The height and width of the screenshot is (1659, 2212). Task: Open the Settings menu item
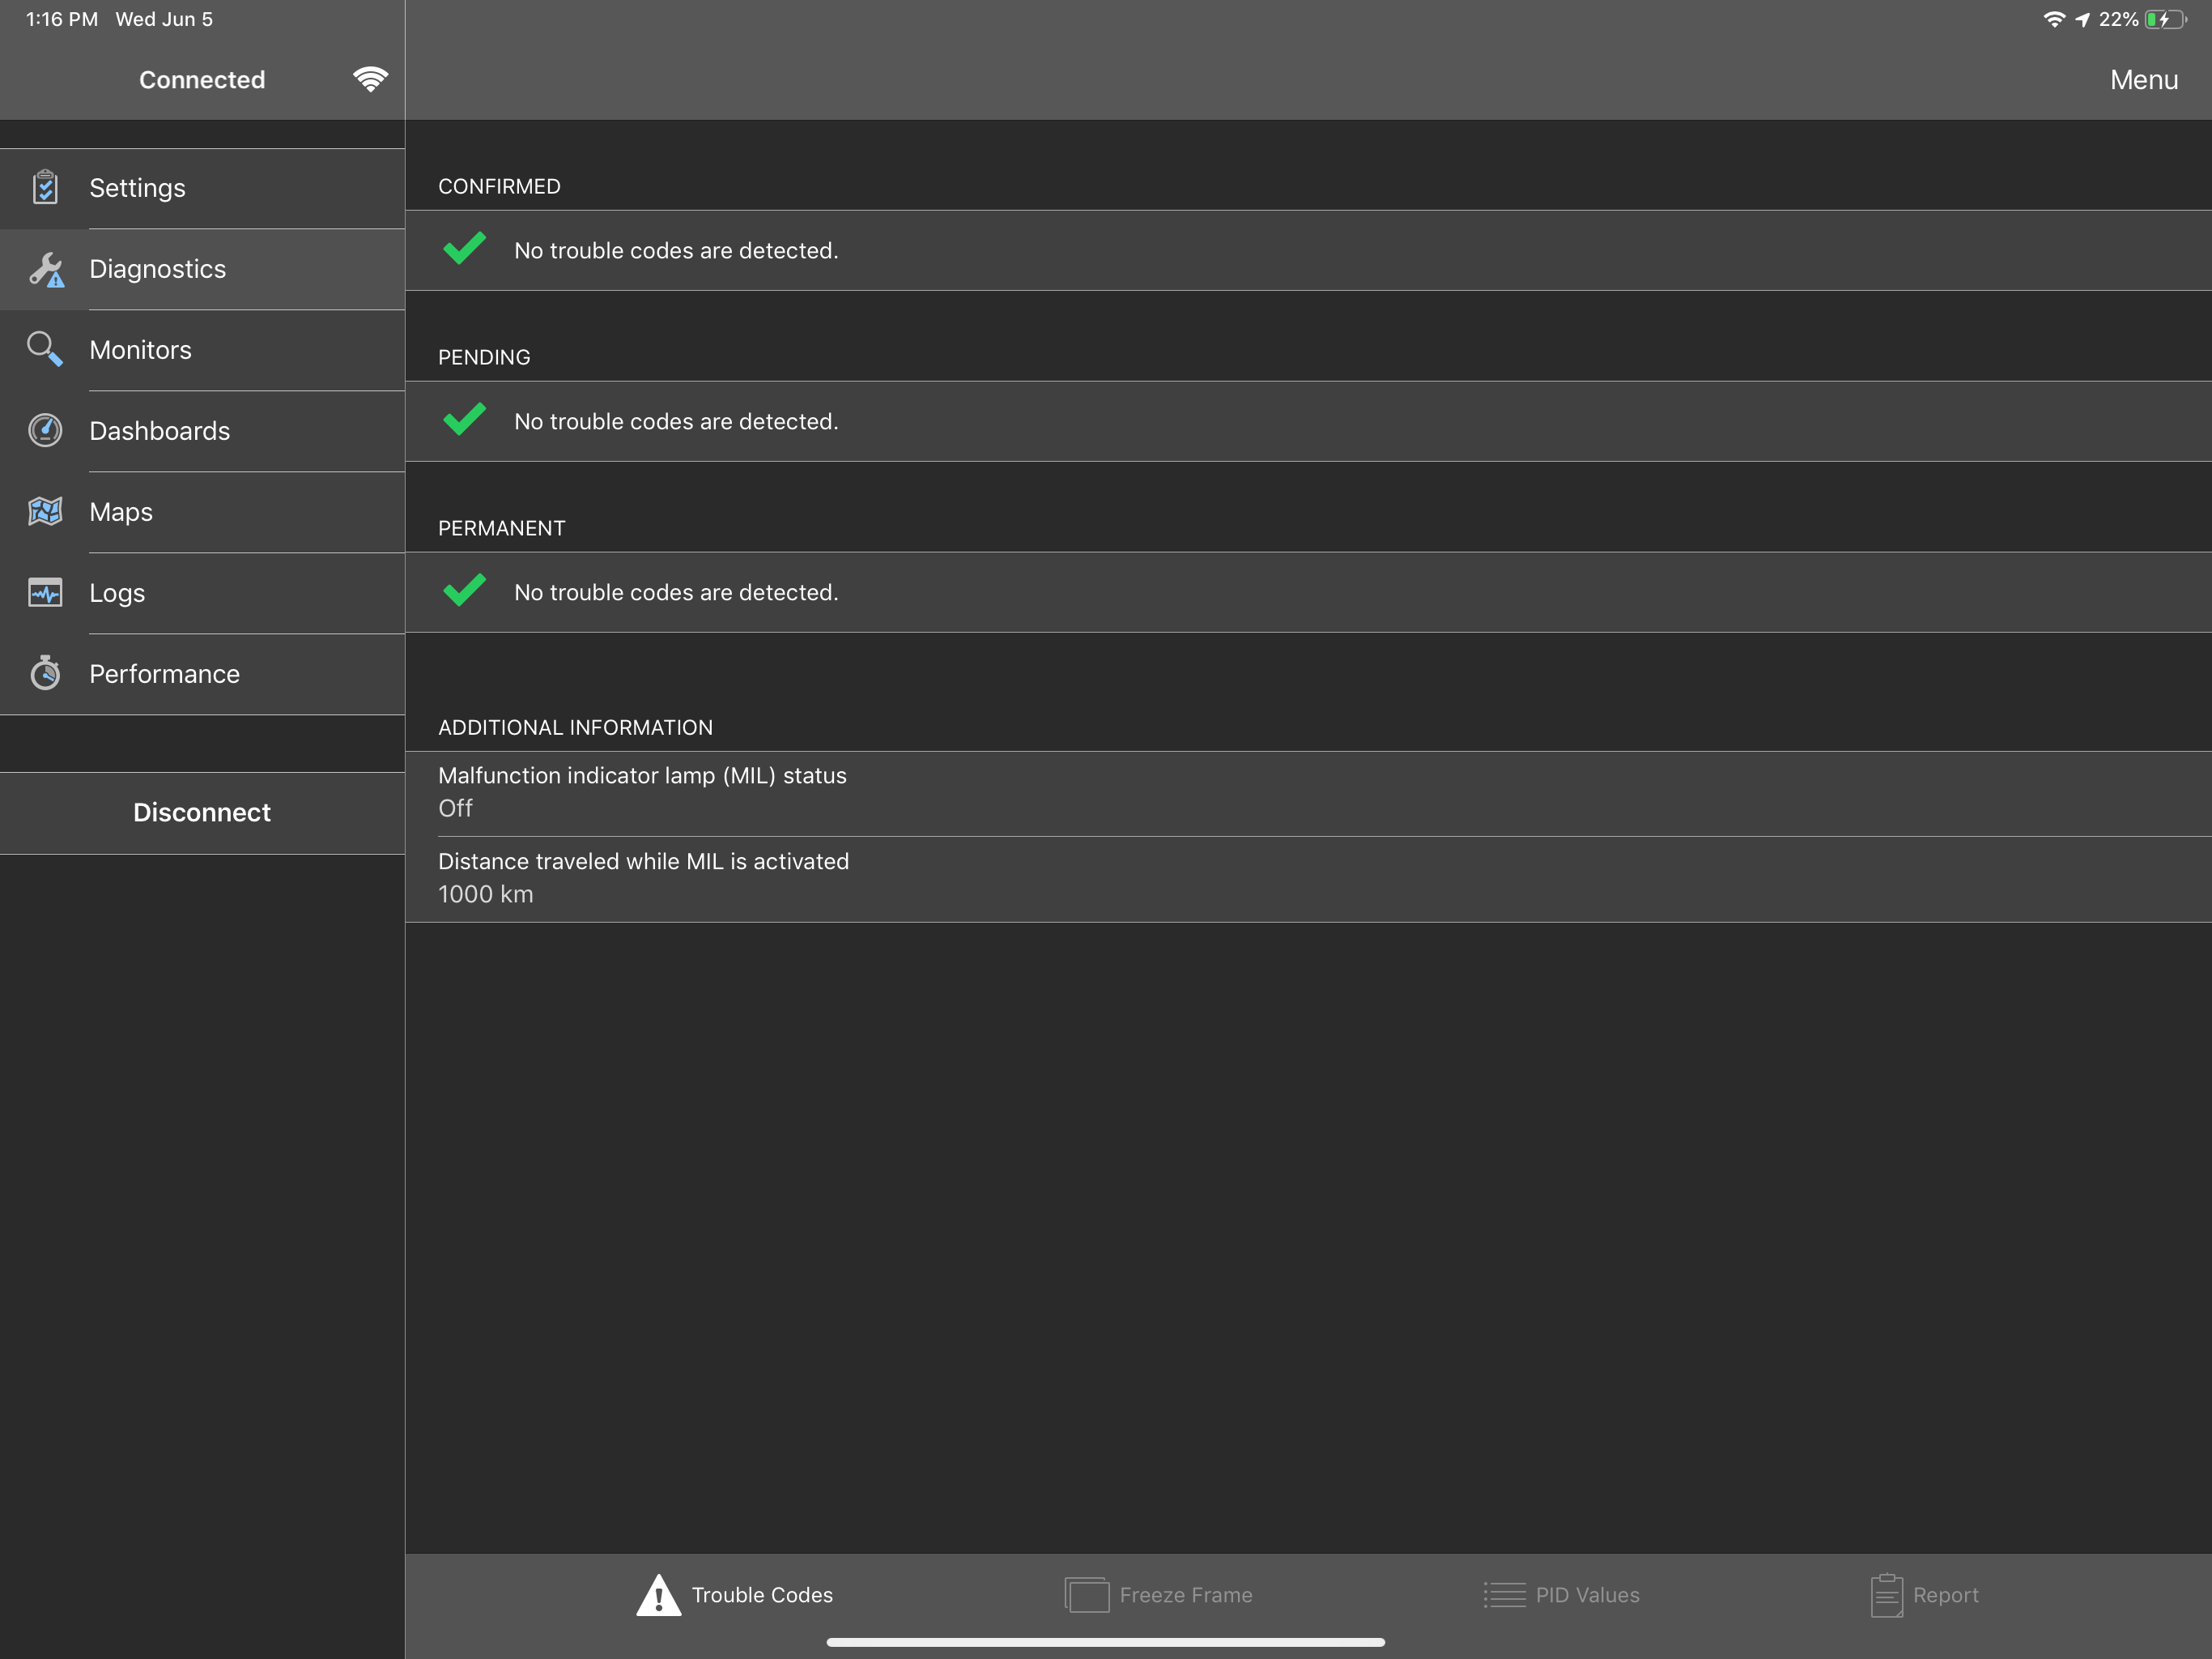[202, 188]
